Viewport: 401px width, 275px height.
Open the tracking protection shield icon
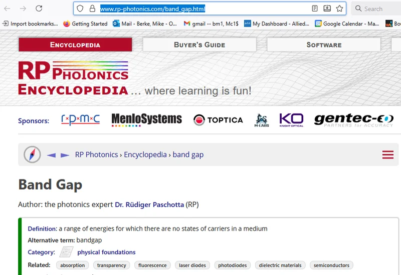click(x=80, y=8)
